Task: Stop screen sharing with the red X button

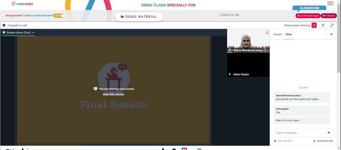Action: (314, 25)
